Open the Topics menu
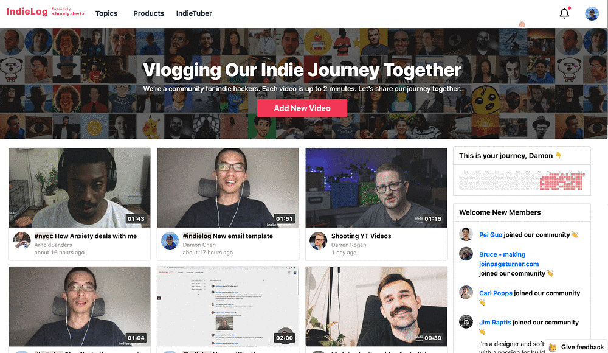 [106, 13]
